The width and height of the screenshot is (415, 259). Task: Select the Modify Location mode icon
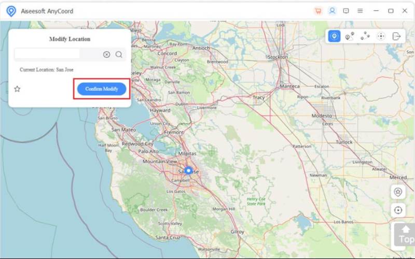click(x=335, y=36)
